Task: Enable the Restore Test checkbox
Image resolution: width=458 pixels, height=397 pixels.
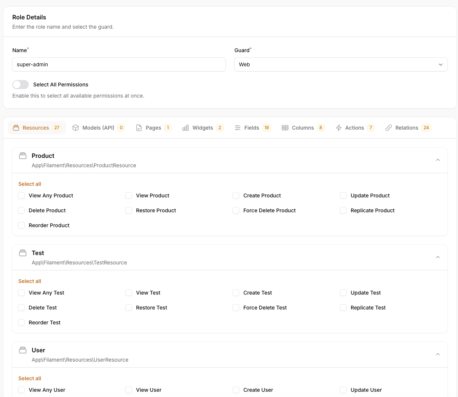Action: coord(129,308)
